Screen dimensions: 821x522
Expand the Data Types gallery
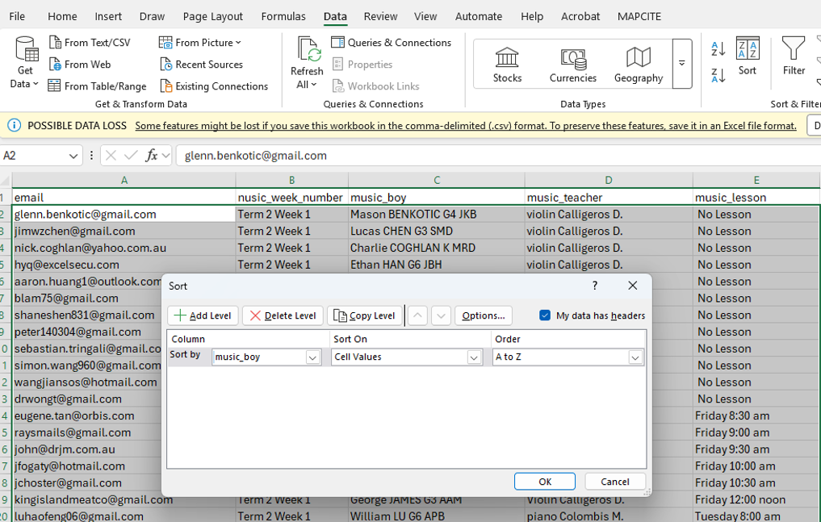click(681, 63)
